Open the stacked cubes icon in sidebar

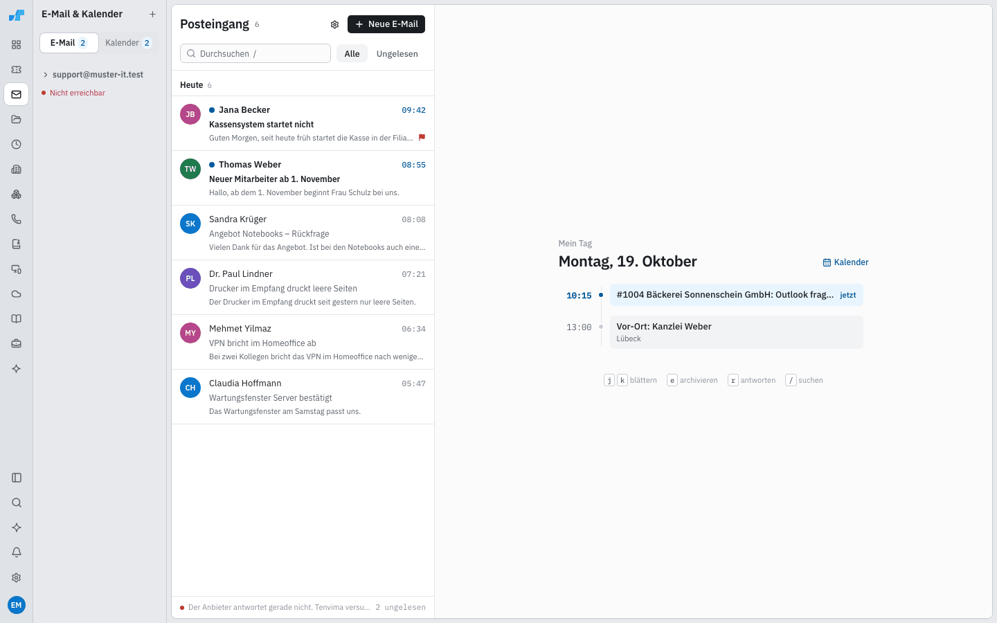click(x=17, y=195)
